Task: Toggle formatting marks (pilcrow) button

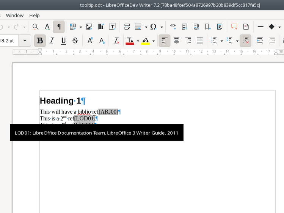Action: pos(59,27)
